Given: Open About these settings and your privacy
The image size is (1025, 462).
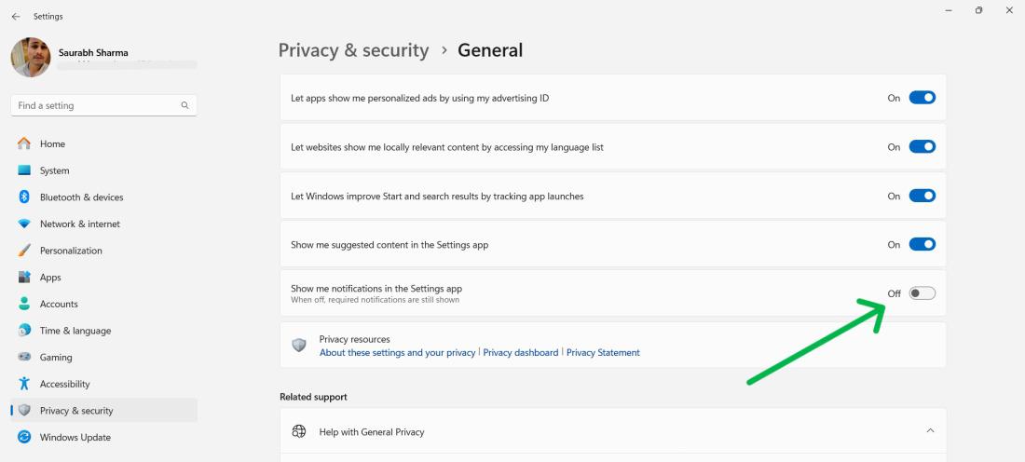Looking at the screenshot, I should (x=397, y=353).
